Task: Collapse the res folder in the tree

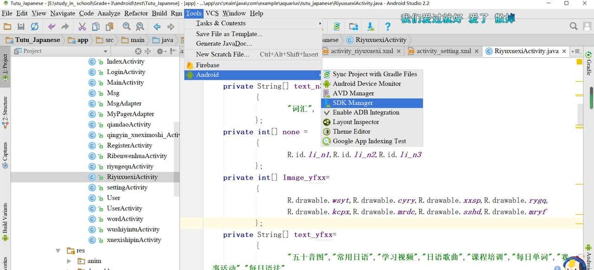Action: pyautogui.click(x=58, y=250)
